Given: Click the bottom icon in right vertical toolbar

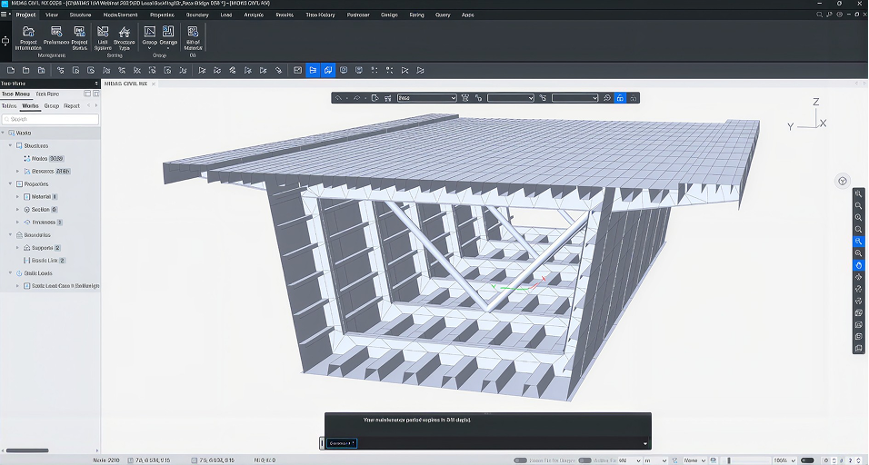Looking at the screenshot, I should [x=858, y=348].
